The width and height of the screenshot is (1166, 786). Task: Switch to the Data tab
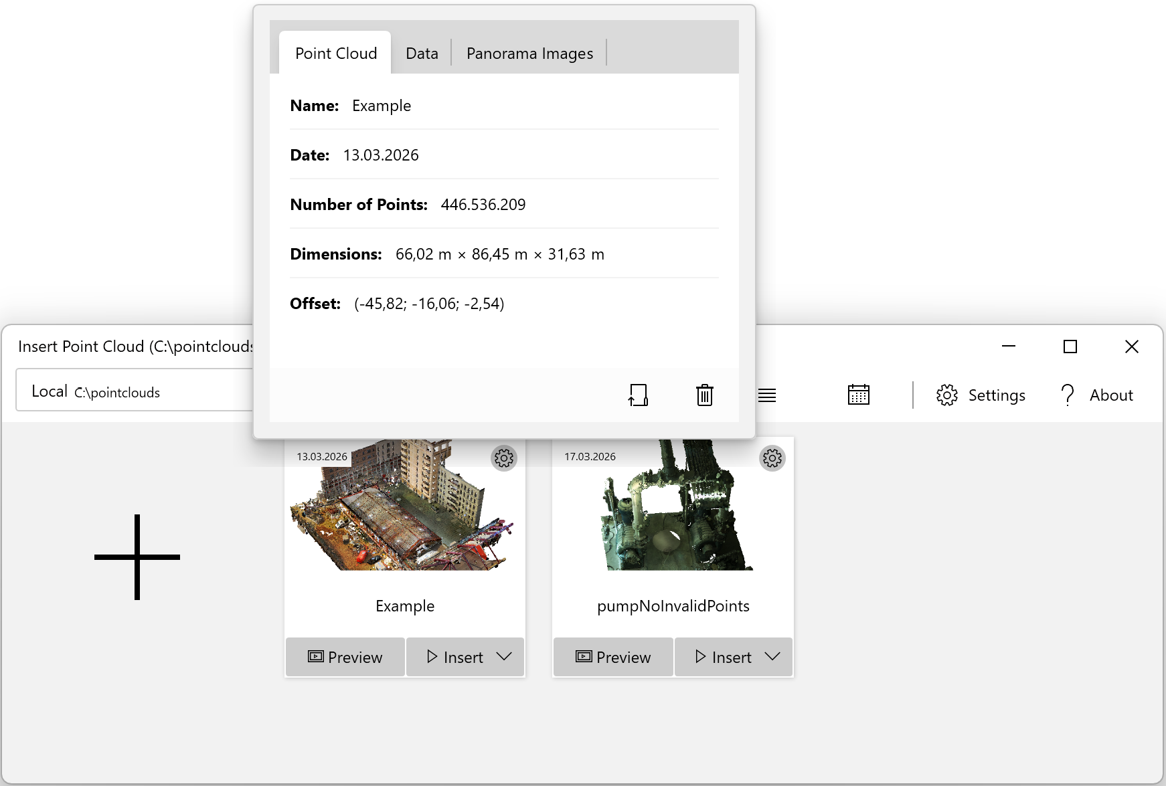click(x=422, y=54)
